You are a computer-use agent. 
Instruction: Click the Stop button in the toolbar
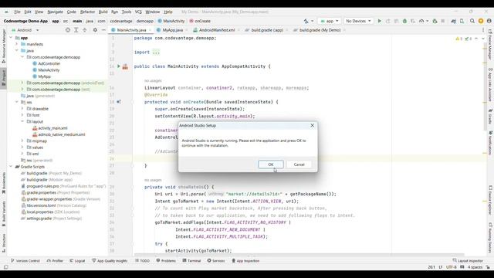click(x=442, y=21)
